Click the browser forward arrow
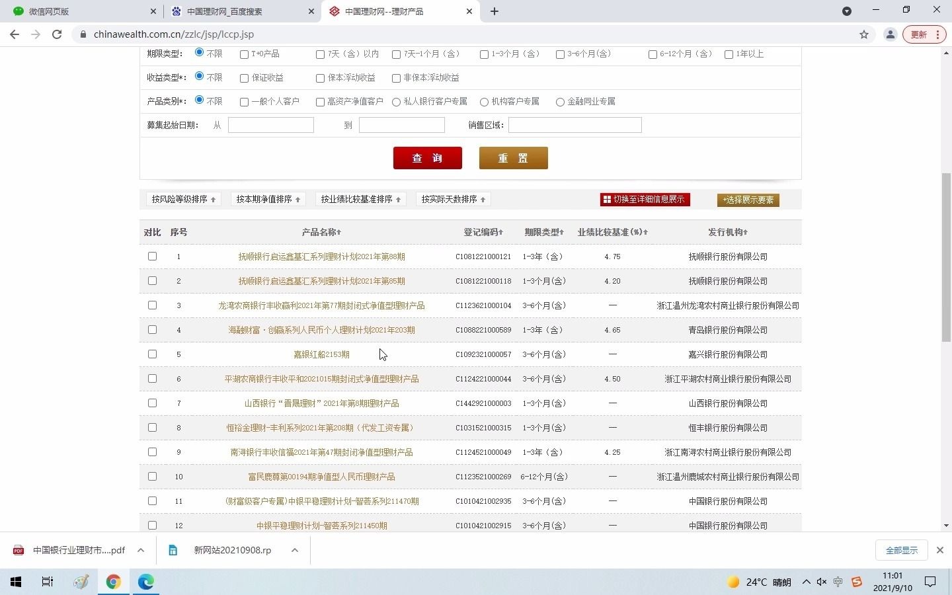Screen dimensions: 952x595 (36, 34)
